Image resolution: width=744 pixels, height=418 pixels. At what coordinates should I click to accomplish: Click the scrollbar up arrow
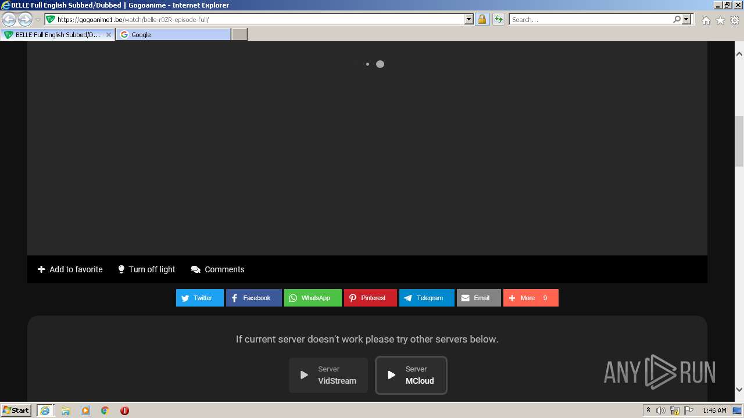click(739, 54)
